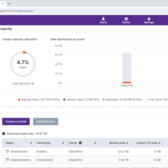Screen dimensions: 168x168
Task: Click the Free space legend dot
Action: click(146, 100)
